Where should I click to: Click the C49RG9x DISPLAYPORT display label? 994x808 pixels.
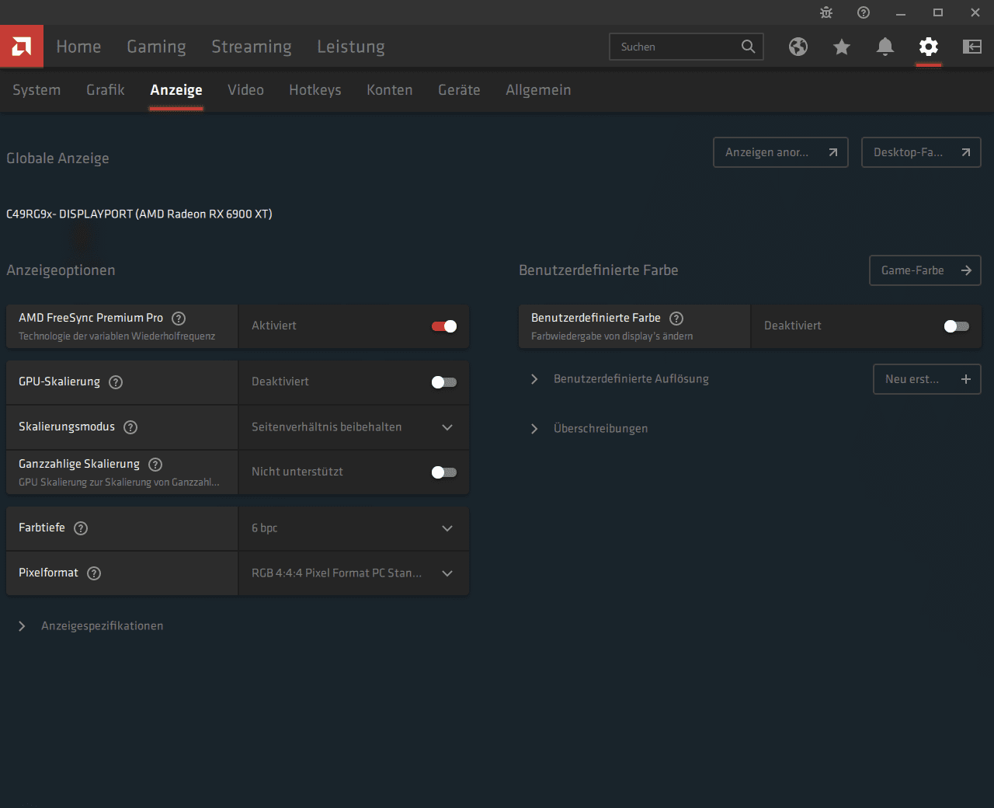tap(139, 214)
